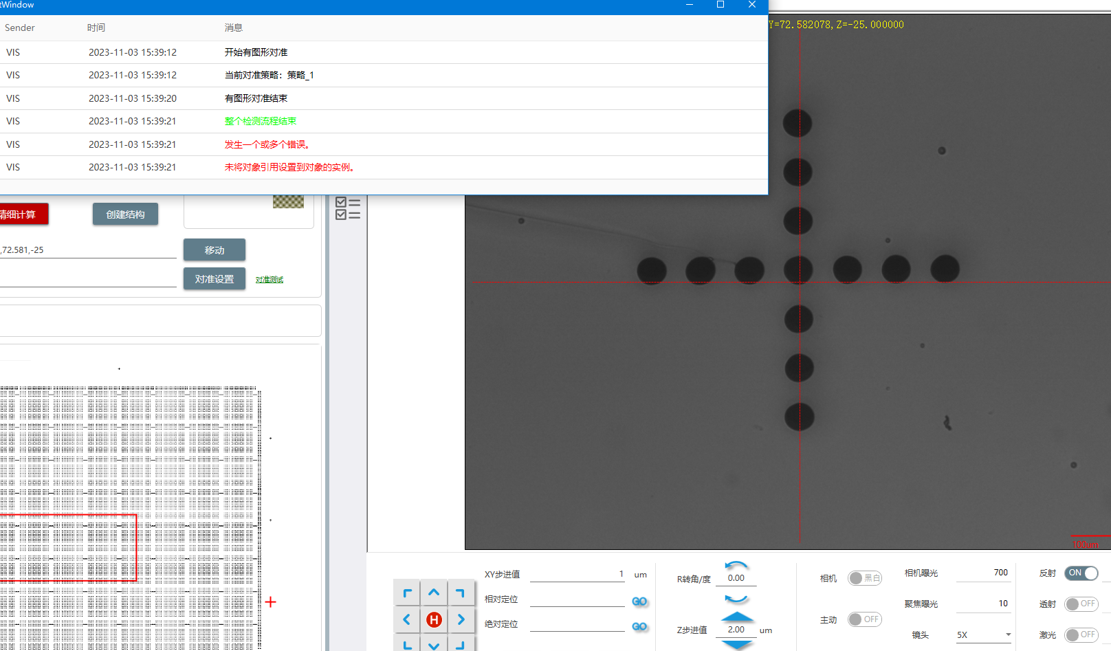Move stage left arrow
1111x651 pixels.
coord(407,619)
